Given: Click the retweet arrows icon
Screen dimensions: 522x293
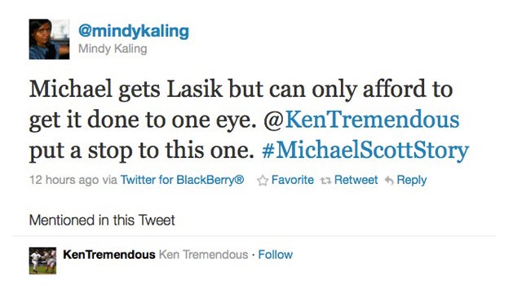Looking at the screenshot, I should click(325, 181).
